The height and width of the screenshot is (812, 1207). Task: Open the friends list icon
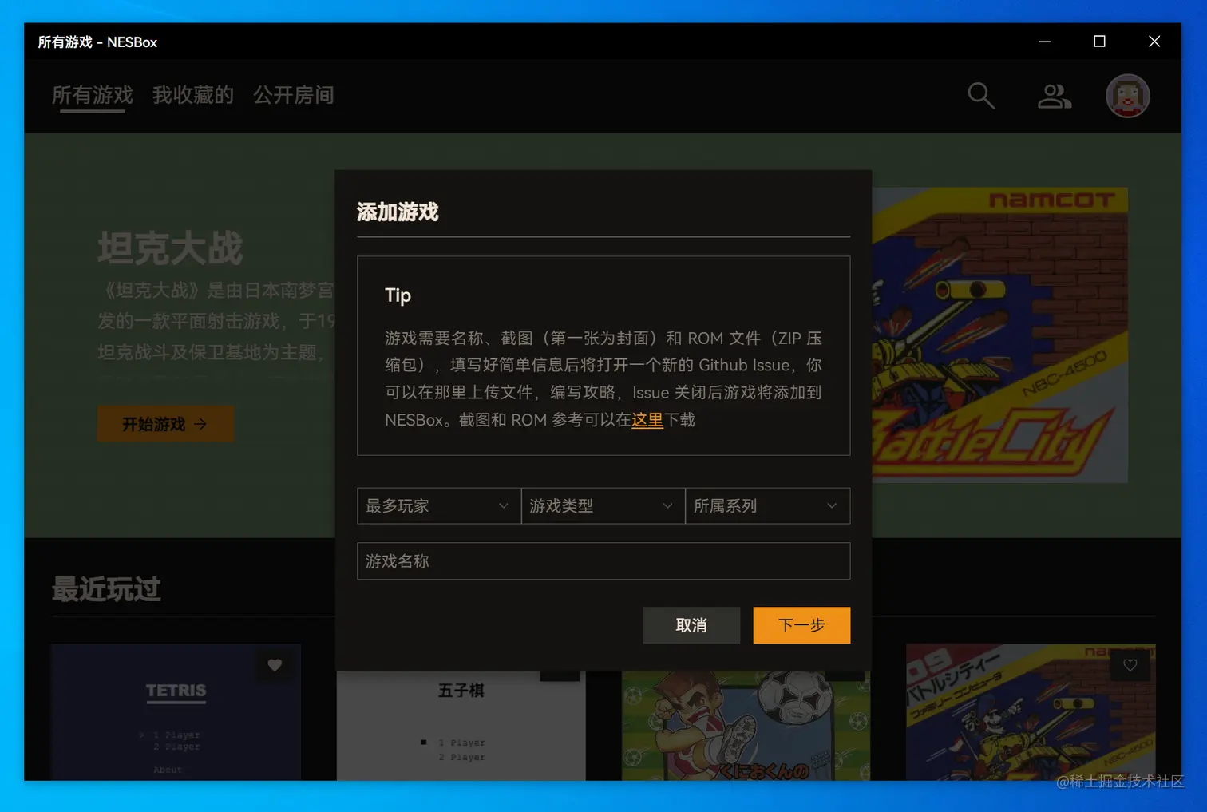coord(1054,96)
